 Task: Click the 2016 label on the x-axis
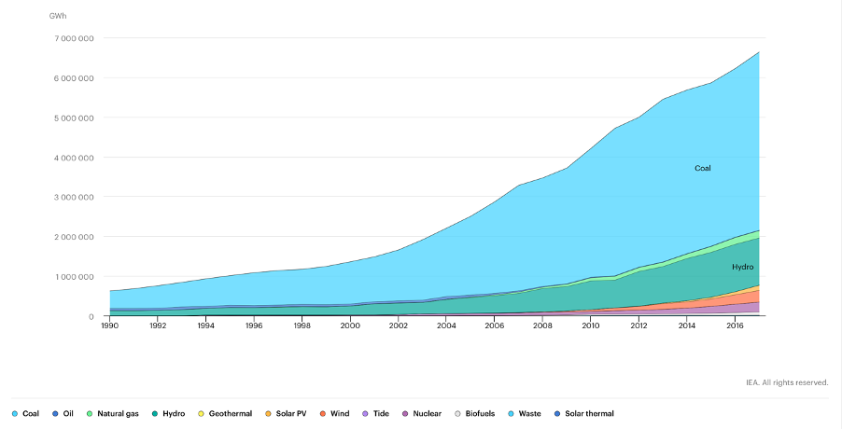(x=734, y=327)
